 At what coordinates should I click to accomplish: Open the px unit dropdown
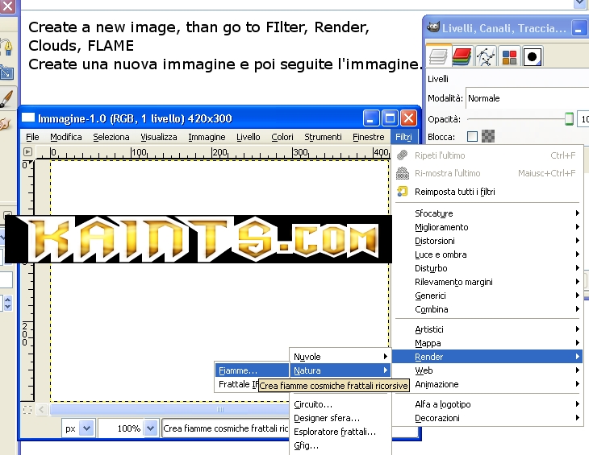(x=78, y=428)
